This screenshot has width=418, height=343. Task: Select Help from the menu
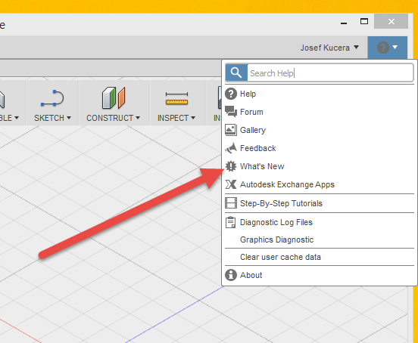click(x=320, y=94)
